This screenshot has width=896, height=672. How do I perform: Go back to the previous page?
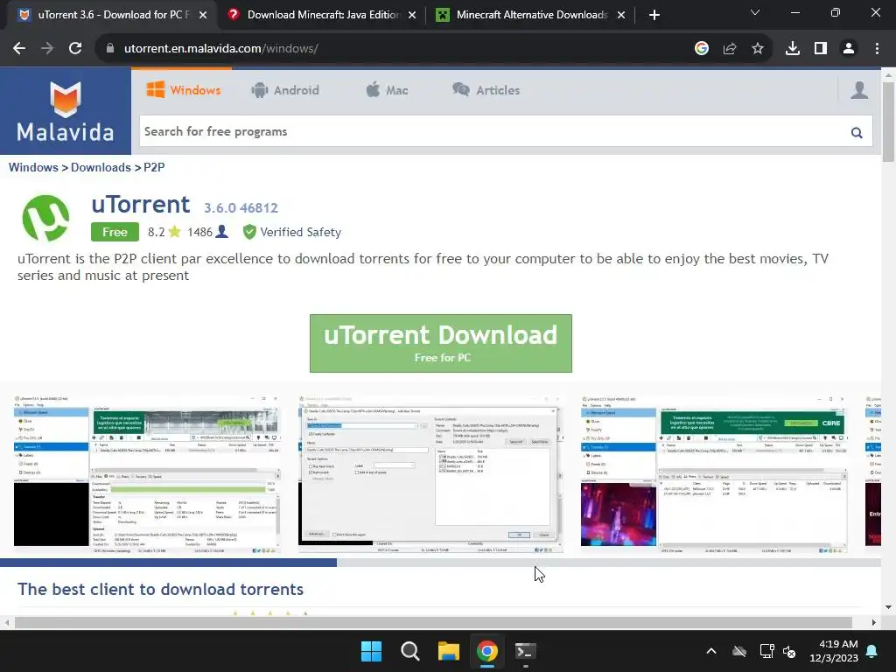tap(19, 49)
